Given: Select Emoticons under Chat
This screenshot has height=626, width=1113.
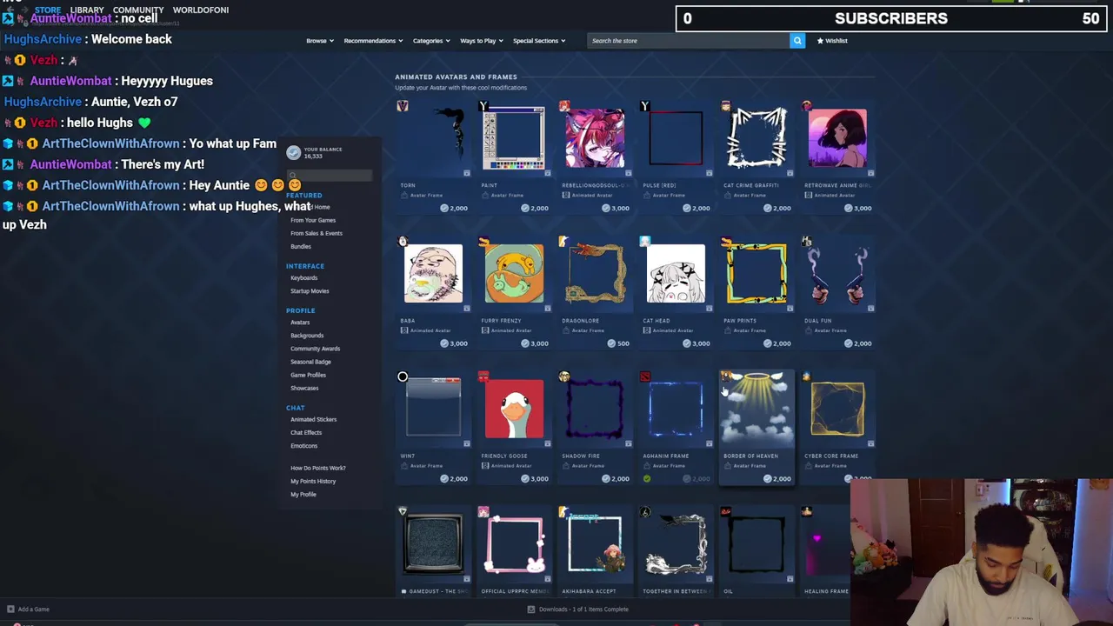Looking at the screenshot, I should pyautogui.click(x=303, y=445).
